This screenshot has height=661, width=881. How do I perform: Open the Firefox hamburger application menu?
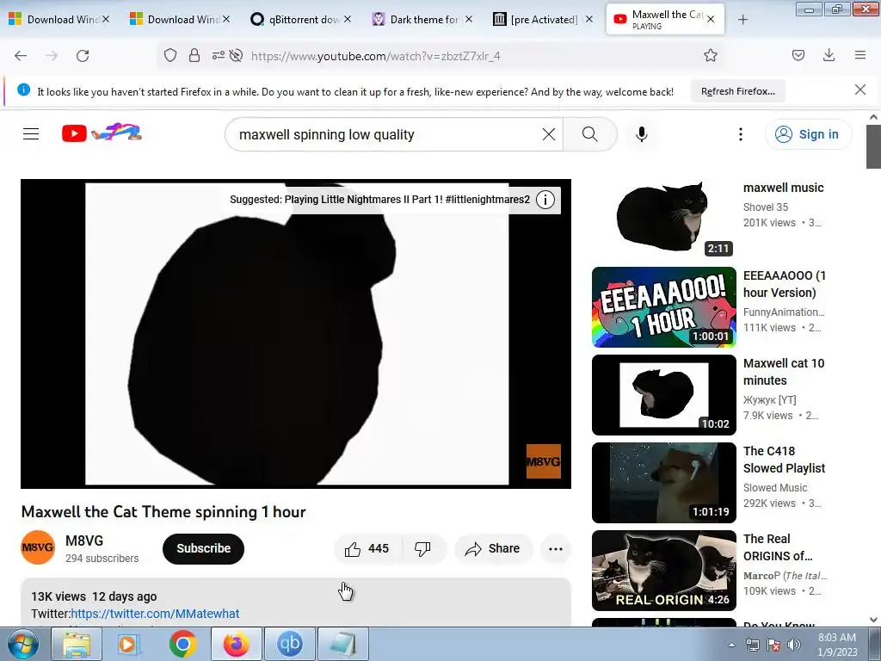point(860,55)
